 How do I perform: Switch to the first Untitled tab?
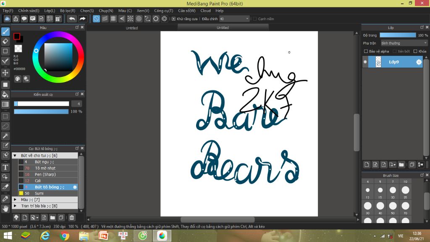click(x=132, y=28)
